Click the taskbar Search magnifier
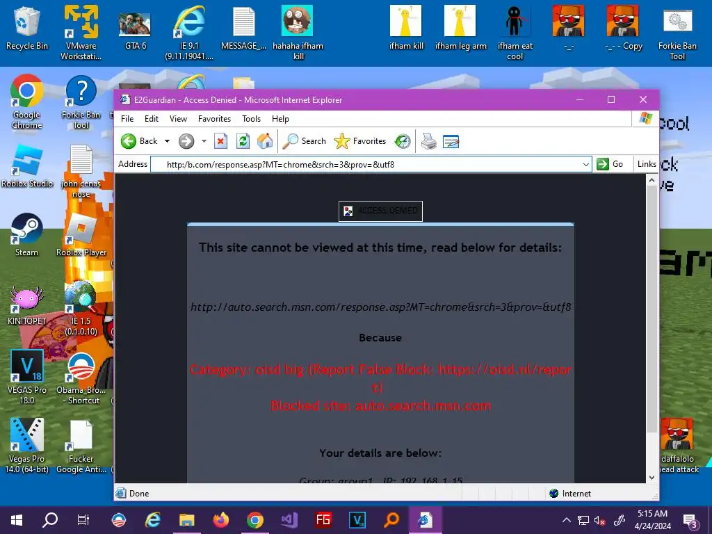The width and height of the screenshot is (712, 534). 50,520
